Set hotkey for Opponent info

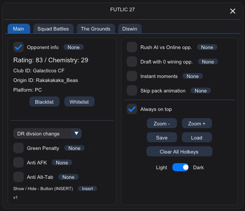[x=74, y=47]
